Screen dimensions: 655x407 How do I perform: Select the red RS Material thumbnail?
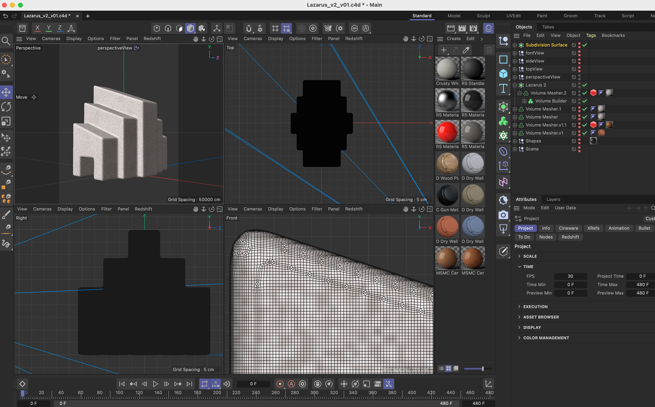[x=447, y=132]
